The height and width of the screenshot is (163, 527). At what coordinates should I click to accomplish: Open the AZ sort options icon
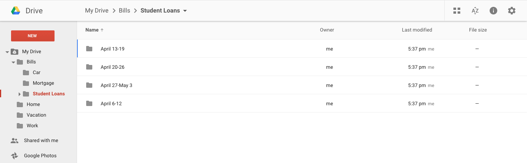click(x=475, y=11)
